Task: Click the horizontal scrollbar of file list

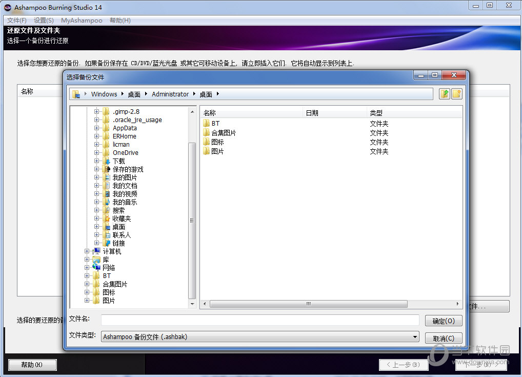Action: tap(309, 304)
